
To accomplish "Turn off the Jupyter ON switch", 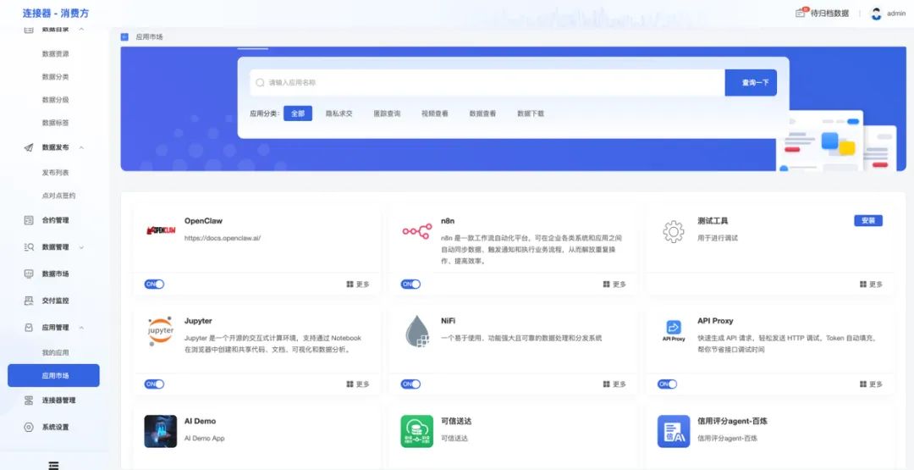I will (155, 384).
